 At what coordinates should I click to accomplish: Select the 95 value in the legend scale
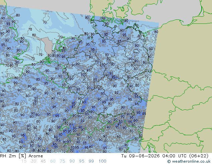pos(82,161)
